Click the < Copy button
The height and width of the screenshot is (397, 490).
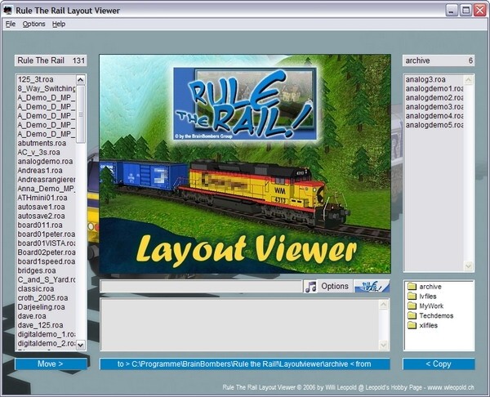[439, 364]
